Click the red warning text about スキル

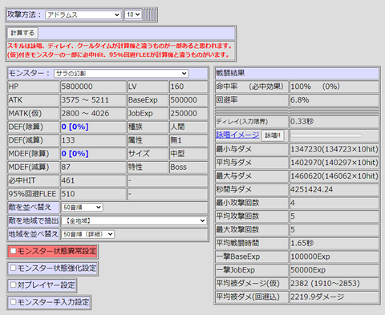[x=120, y=46]
